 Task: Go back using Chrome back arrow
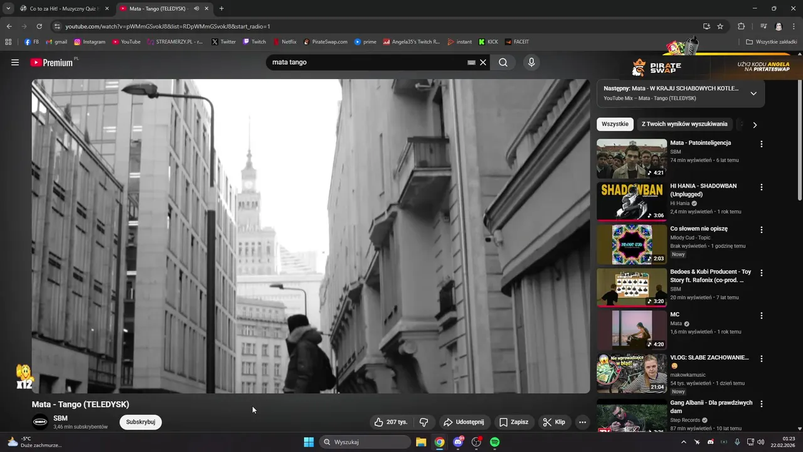pyautogui.click(x=9, y=26)
